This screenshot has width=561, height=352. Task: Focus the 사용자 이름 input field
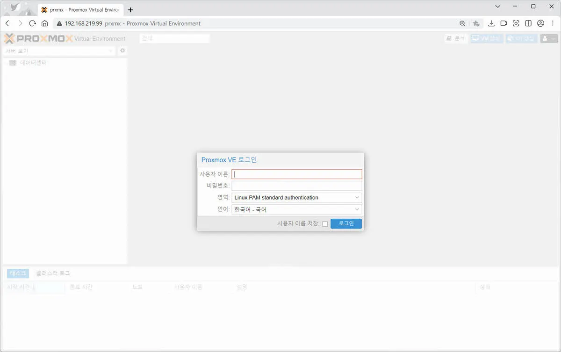[x=296, y=174]
